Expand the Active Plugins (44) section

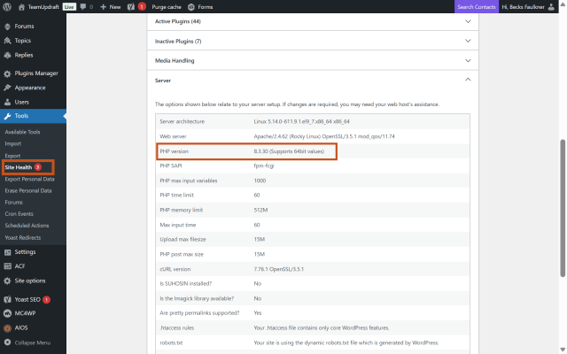[x=313, y=21]
